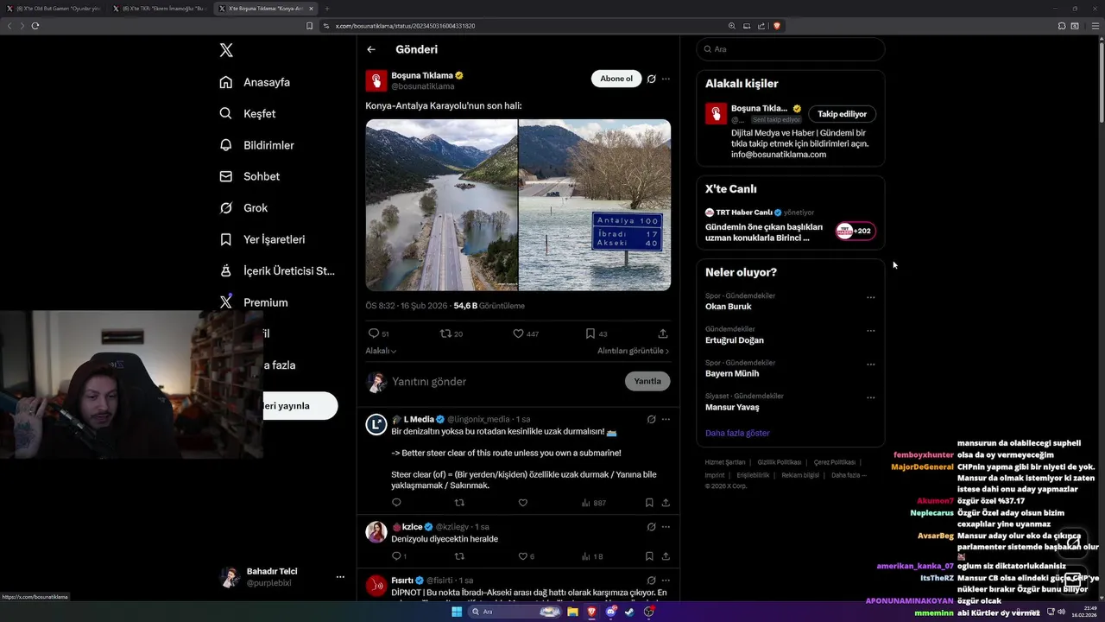Screen dimensions: 1105x622
Task: Click the Gizlilik Politikası footer link
Action: click(780, 462)
